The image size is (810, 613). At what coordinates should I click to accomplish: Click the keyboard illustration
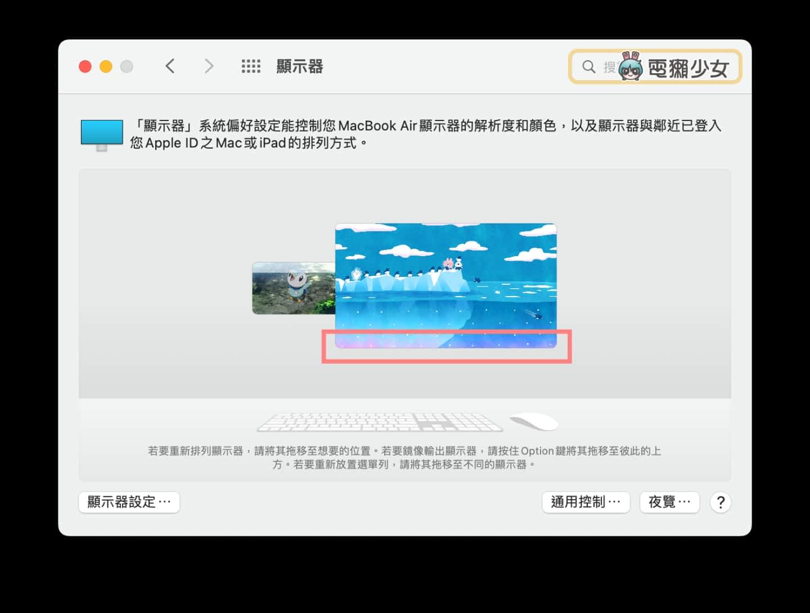point(380,422)
